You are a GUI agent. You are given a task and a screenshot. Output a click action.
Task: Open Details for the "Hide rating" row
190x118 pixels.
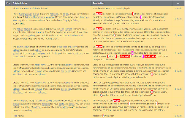(178, 116)
